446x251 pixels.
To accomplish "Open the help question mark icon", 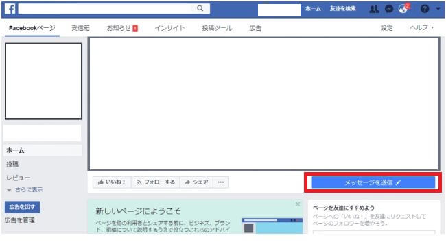I will pyautogui.click(x=425, y=9).
